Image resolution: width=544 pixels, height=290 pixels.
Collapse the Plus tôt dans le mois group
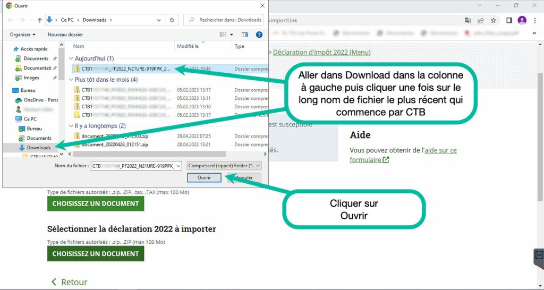(71, 80)
